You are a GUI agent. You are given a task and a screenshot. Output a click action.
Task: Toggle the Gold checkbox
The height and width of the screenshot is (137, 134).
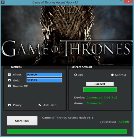(9, 80)
